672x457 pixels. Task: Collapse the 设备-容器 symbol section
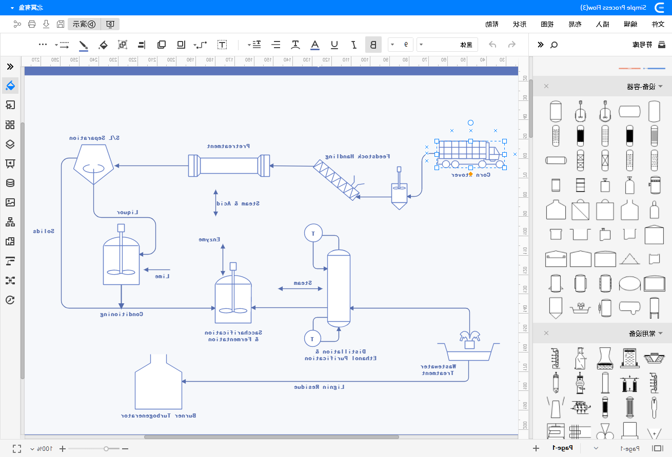661,87
